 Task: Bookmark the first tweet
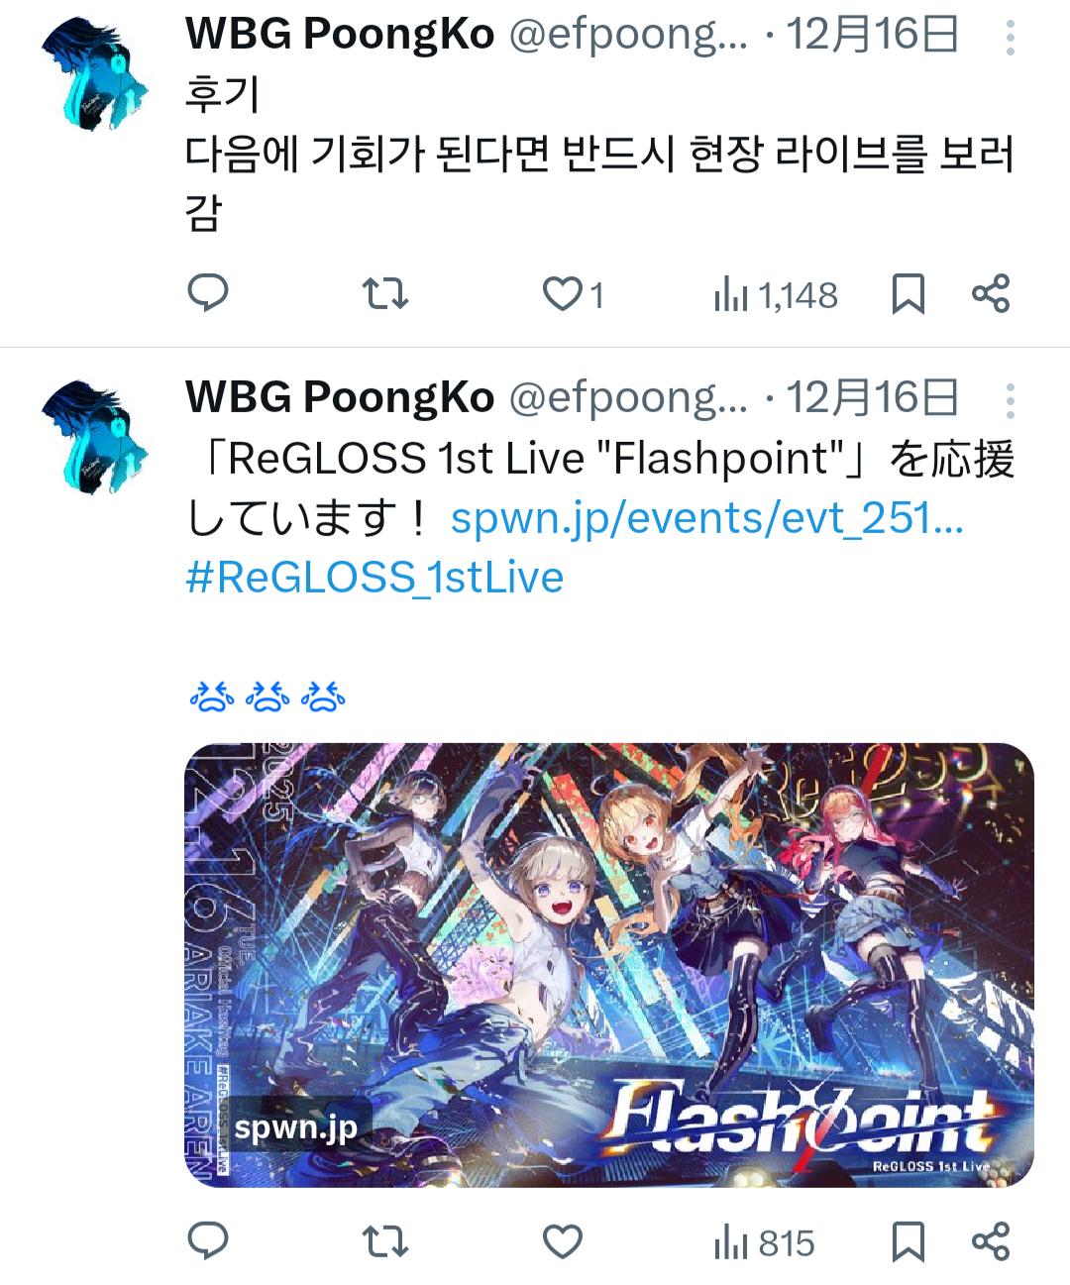909,294
